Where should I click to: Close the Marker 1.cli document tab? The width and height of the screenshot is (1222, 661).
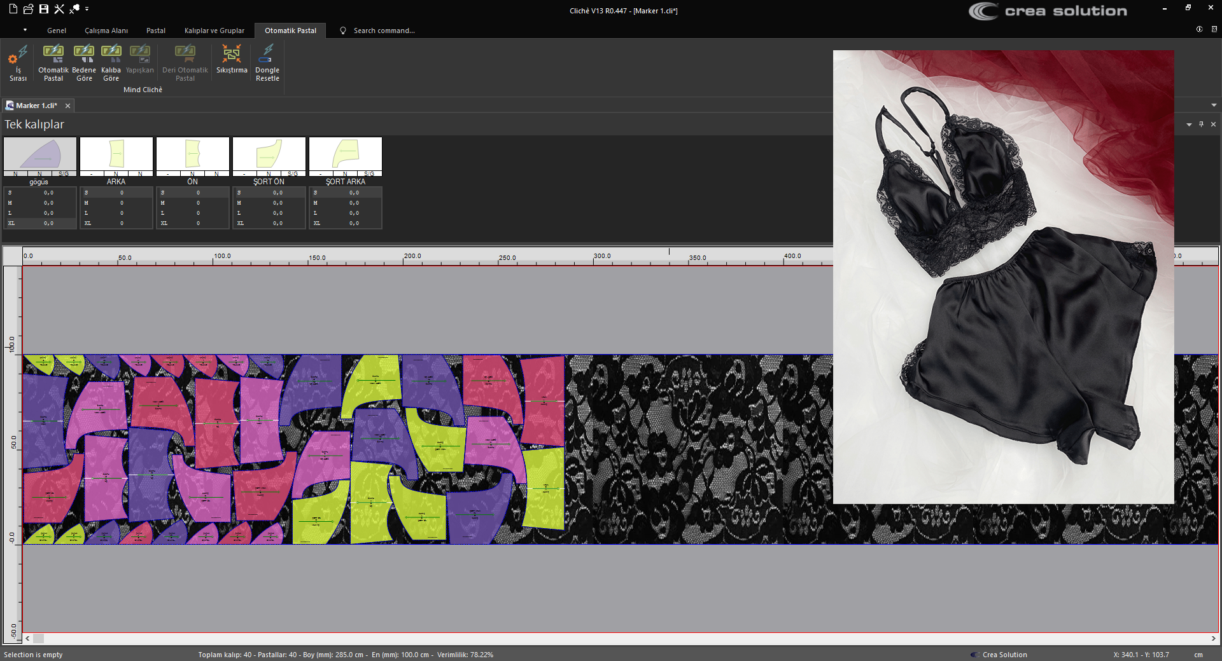(67, 106)
